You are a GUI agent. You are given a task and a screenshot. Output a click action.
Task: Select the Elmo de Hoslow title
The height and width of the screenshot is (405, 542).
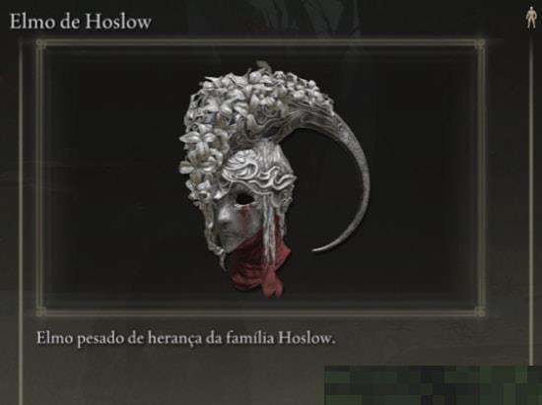click(x=80, y=22)
